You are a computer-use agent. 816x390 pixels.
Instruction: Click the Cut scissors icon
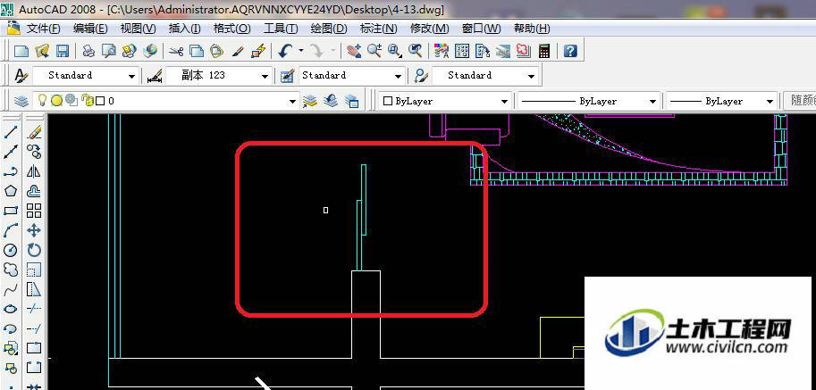coord(176,51)
